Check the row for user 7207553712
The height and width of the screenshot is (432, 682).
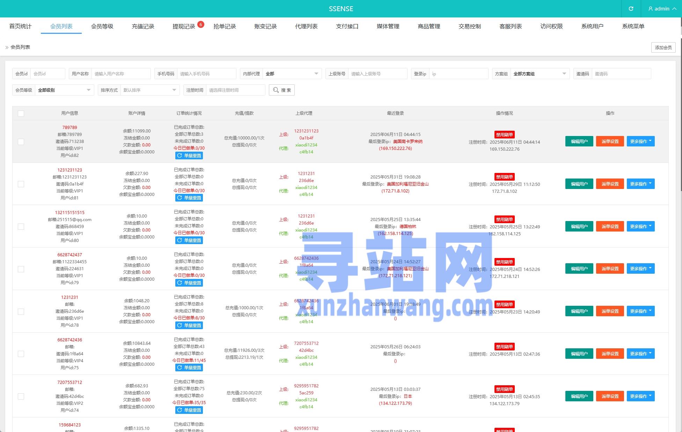pos(21,396)
